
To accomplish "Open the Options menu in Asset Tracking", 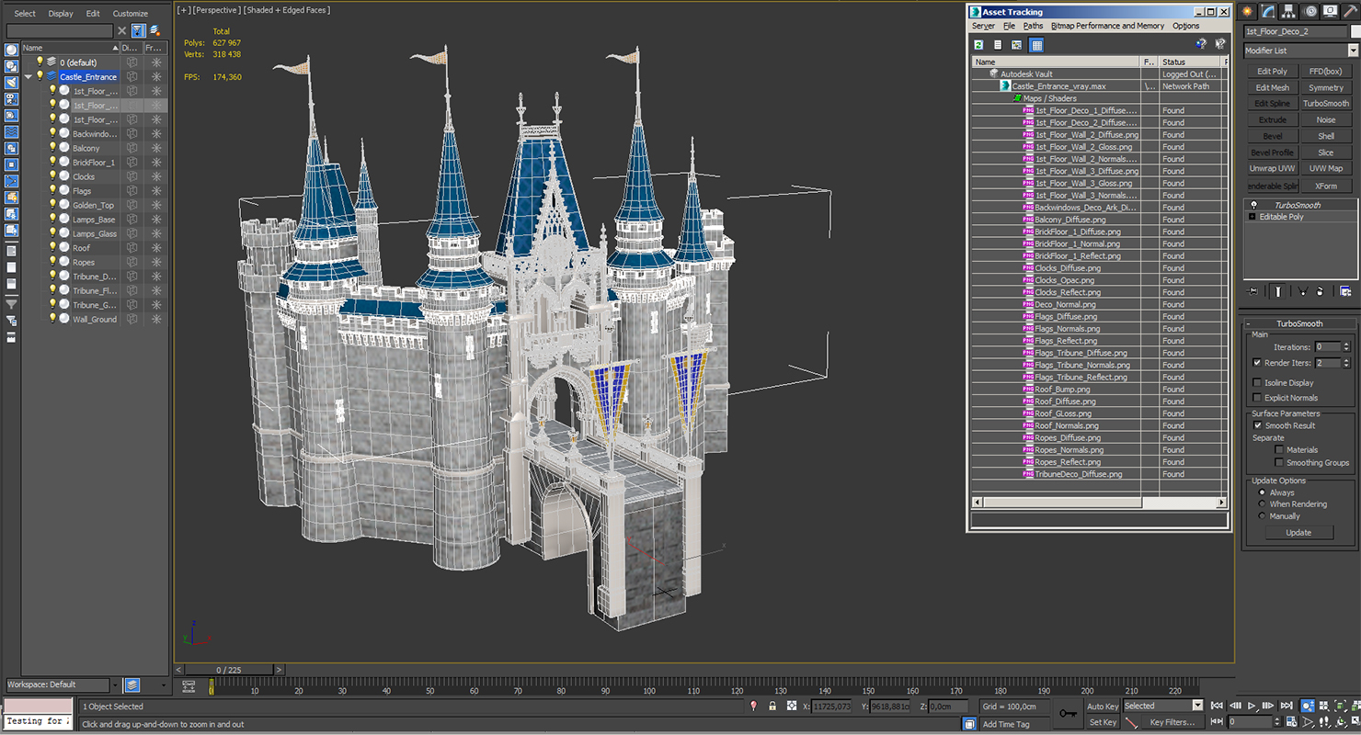I will pos(1186,26).
